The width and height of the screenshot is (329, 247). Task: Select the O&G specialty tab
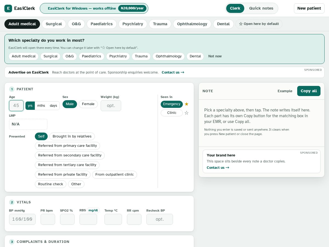[x=76, y=24]
